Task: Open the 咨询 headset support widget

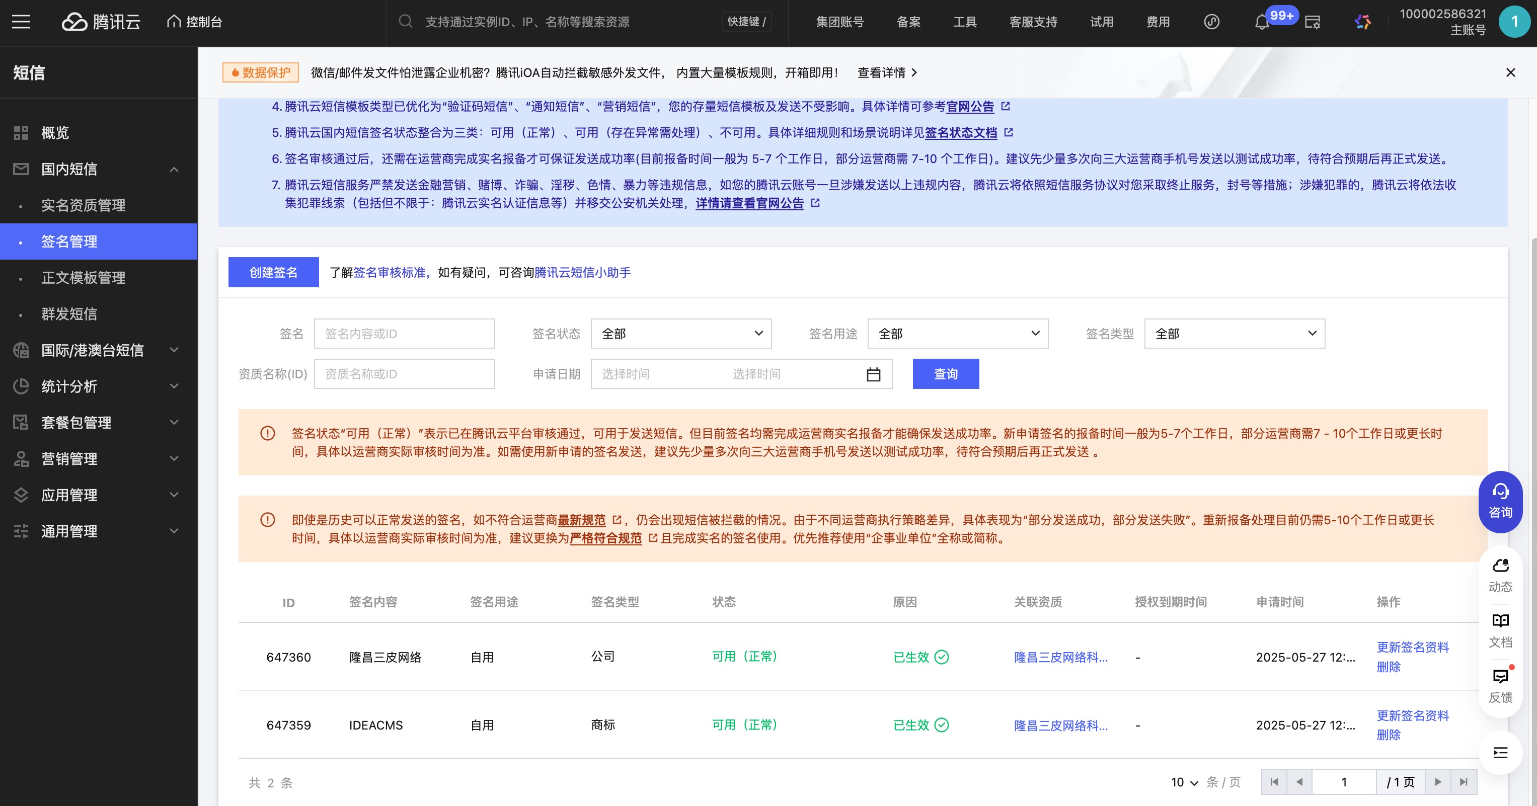Action: tap(1500, 501)
